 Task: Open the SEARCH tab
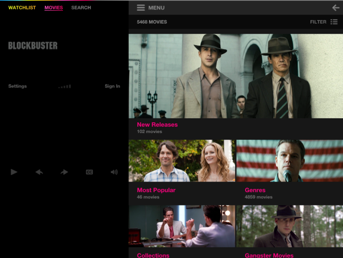(81, 8)
